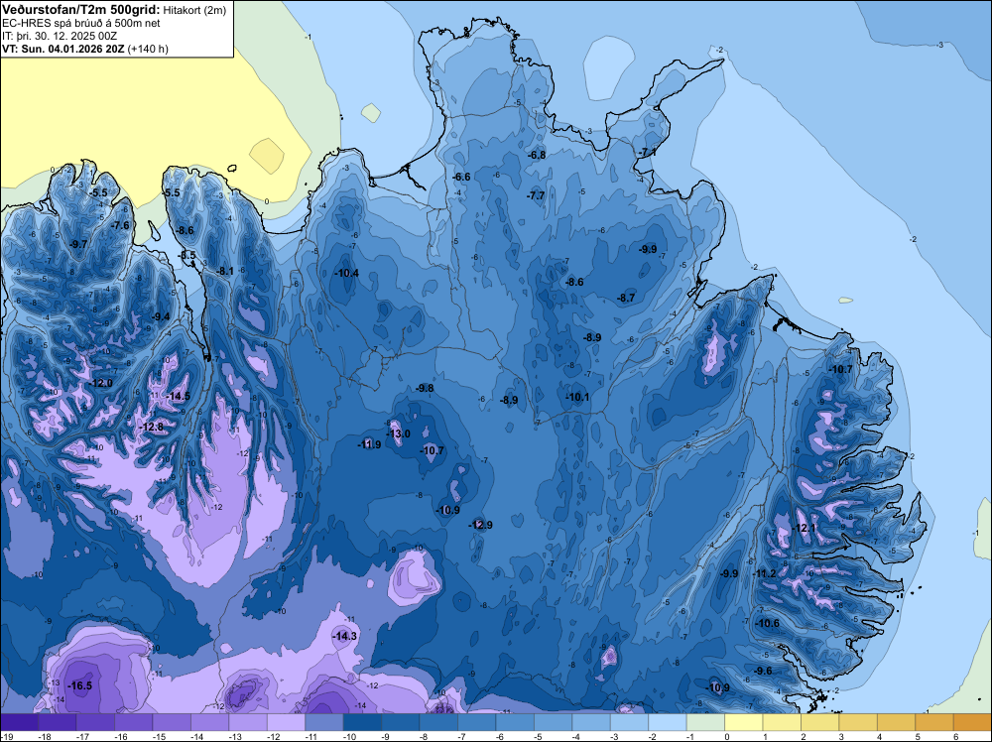
Task: Select the -12.1 temperature label
Action: point(805,528)
